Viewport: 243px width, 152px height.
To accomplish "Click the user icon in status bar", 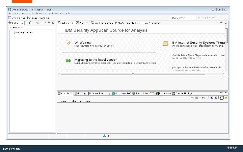I will coord(105,136).
